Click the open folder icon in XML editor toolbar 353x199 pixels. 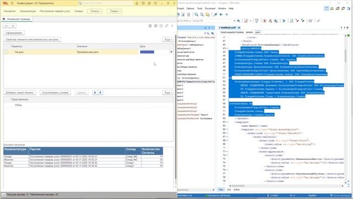click(207, 14)
